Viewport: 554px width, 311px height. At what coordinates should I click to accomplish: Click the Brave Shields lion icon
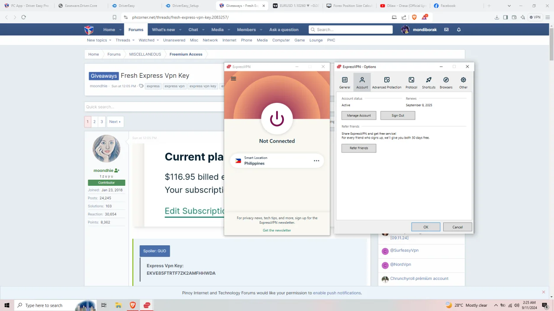[x=414, y=17]
